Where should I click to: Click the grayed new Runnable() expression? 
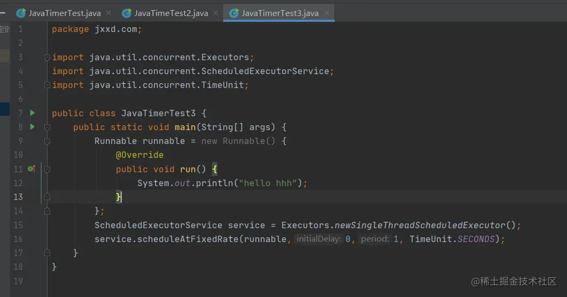[238, 141]
